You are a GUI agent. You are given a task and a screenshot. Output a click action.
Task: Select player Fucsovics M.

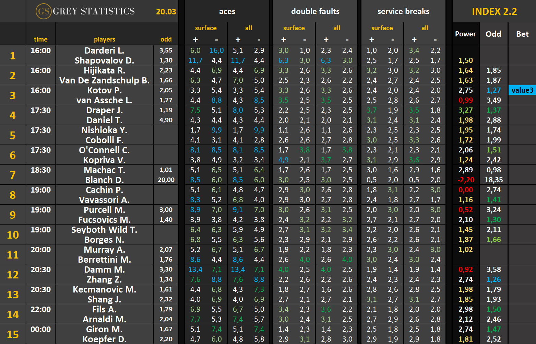(104, 220)
